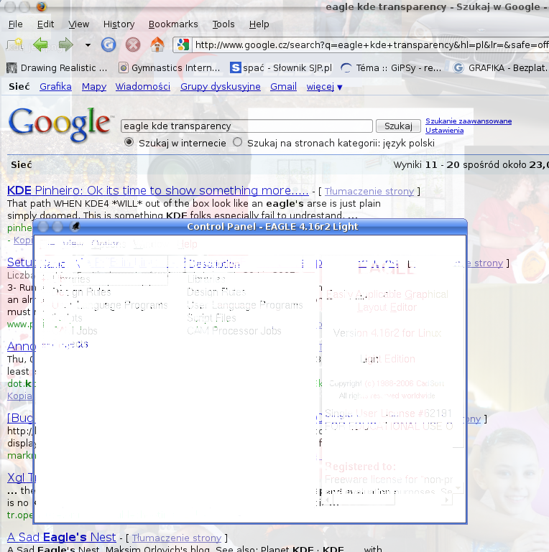Screen dimensions: 549x552
Task: Open the home page via the house icon
Action: click(157, 45)
